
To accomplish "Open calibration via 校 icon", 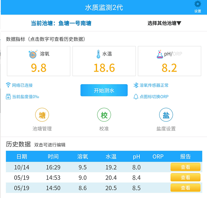I will [x=104, y=115].
